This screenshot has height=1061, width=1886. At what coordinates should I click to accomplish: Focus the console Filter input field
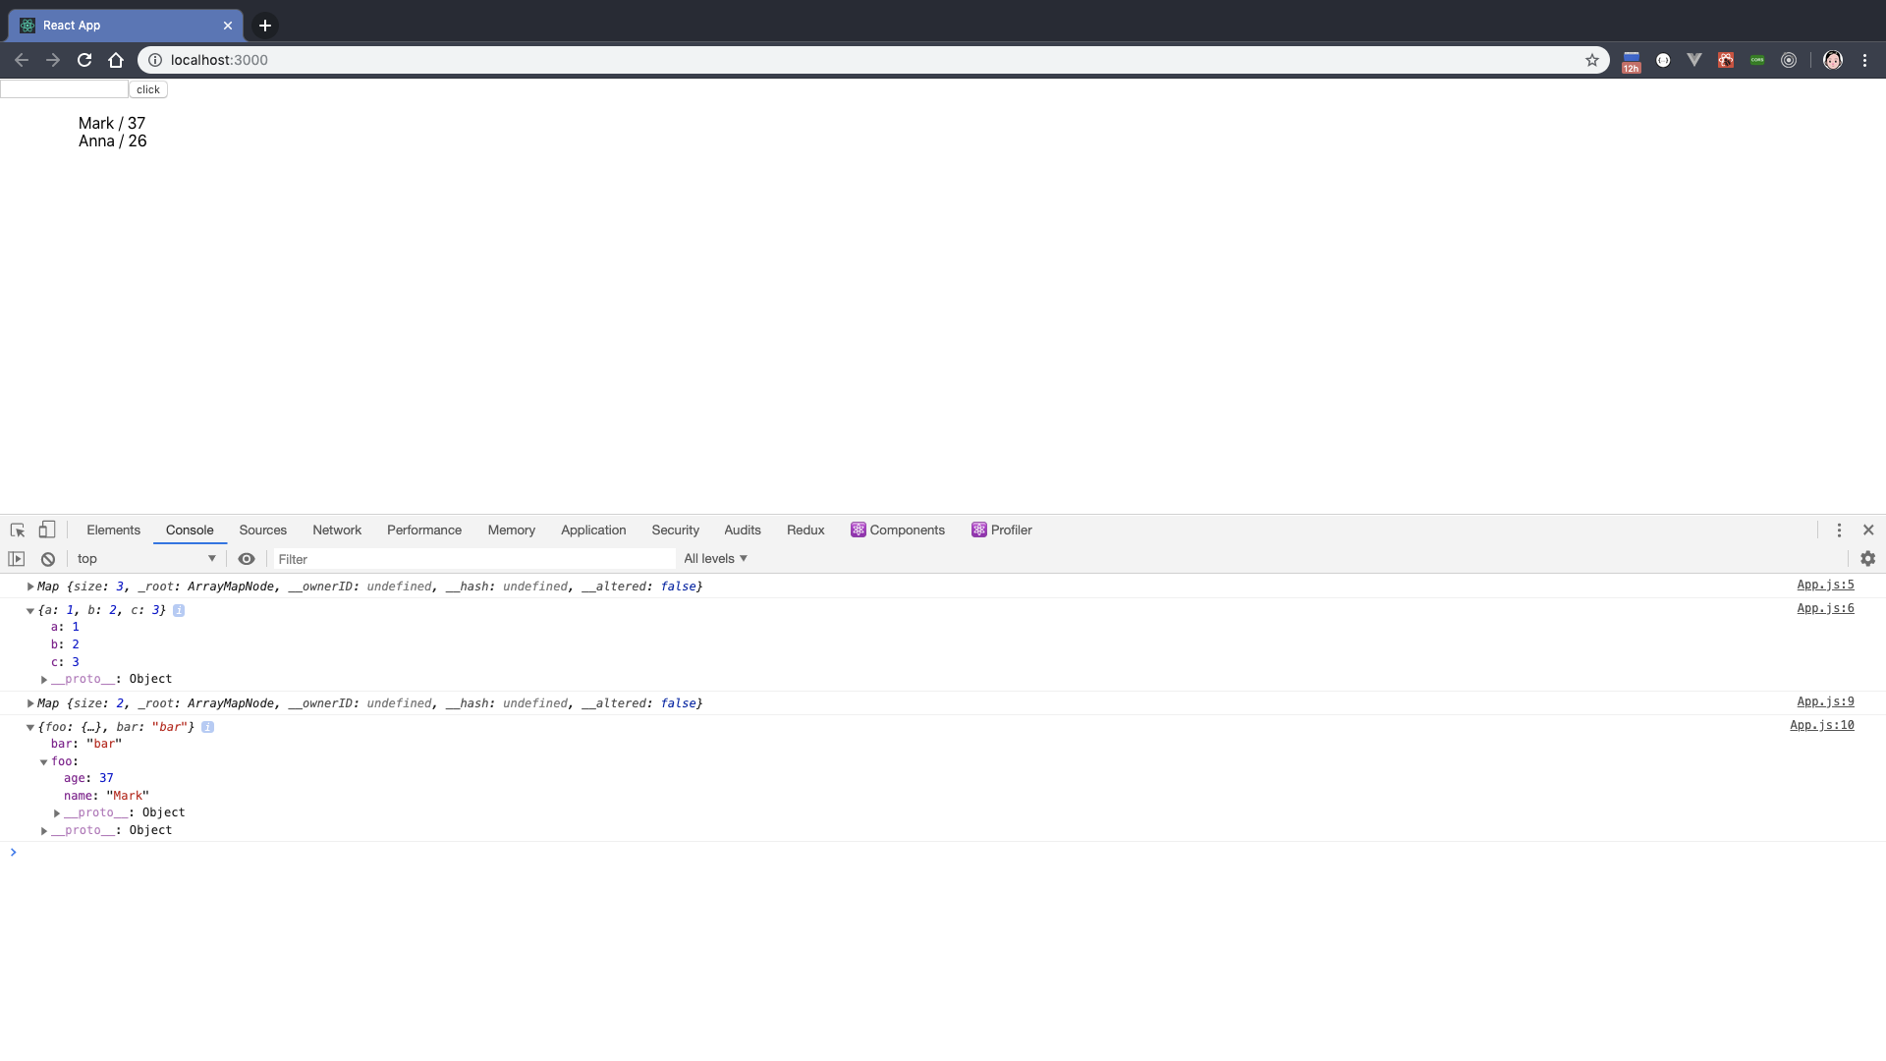pyautogui.click(x=471, y=559)
